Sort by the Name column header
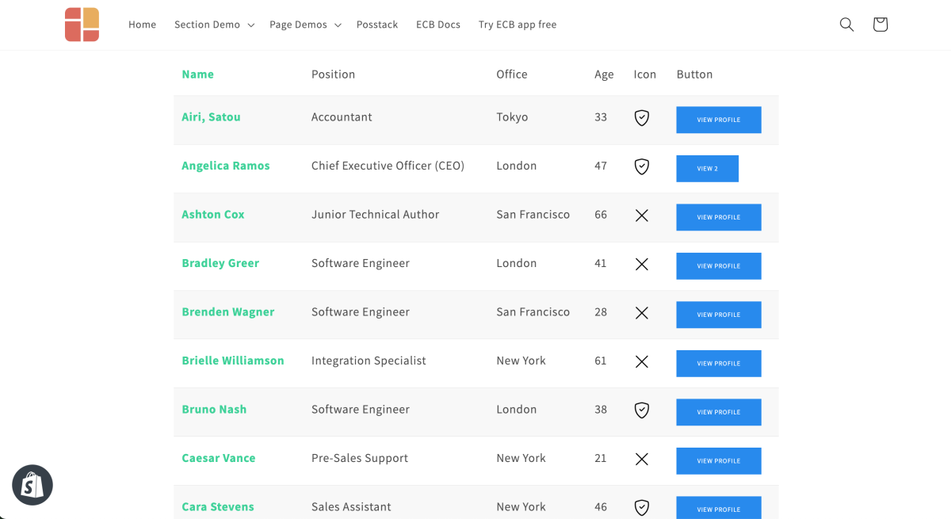This screenshot has height=519, width=951. click(197, 74)
